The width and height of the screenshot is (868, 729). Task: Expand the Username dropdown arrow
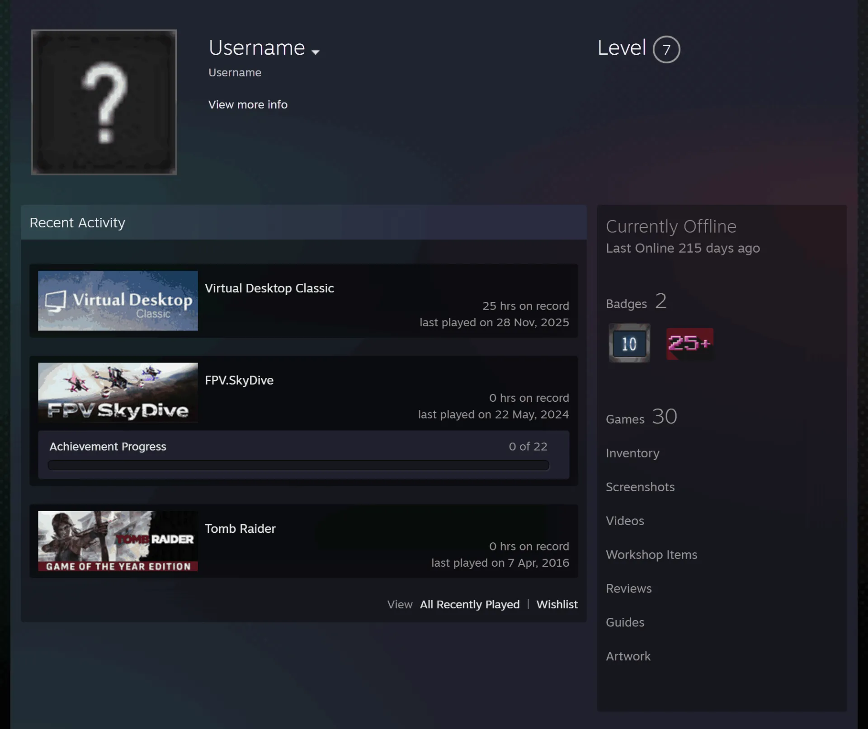click(x=316, y=52)
